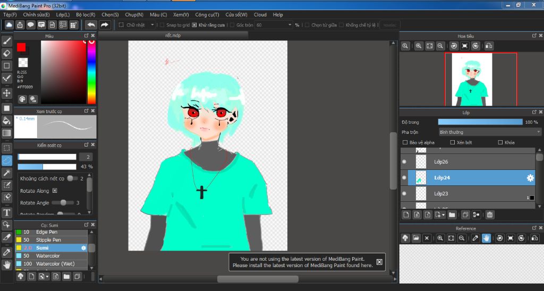Viewport: 544px width, 291px height.
Task: Open Sumi brush settings gear
Action: [x=83, y=248]
